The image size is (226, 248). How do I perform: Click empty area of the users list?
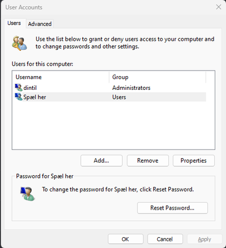point(113,125)
